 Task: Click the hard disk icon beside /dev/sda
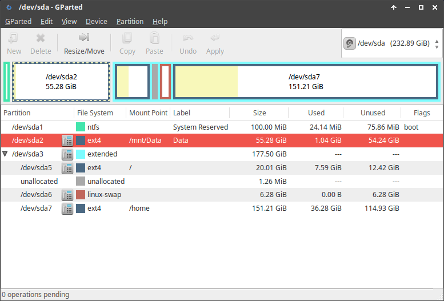coord(350,43)
